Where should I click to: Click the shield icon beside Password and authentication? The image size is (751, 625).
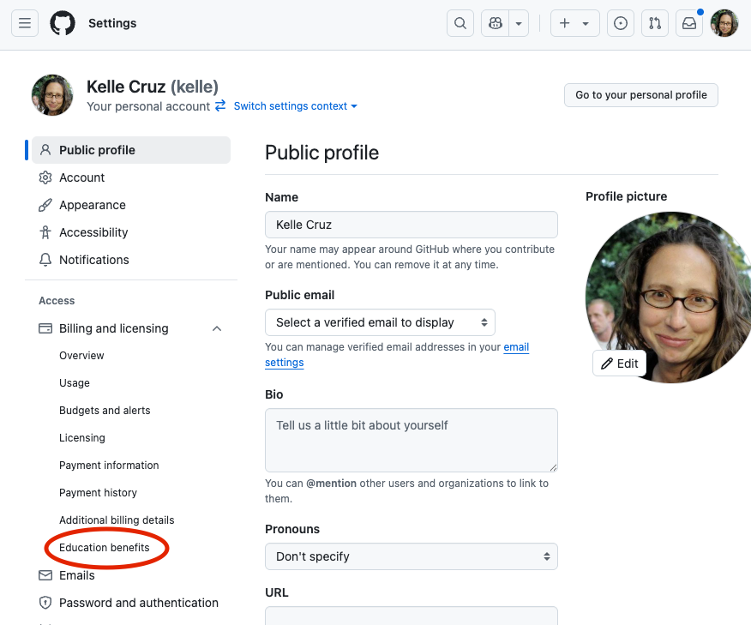[45, 603]
